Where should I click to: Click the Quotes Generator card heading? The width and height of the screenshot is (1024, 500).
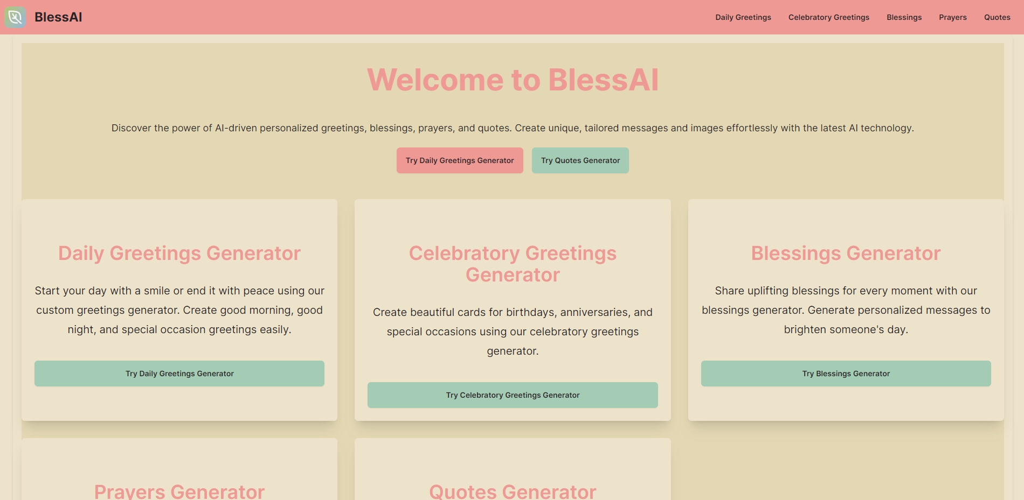[513, 491]
